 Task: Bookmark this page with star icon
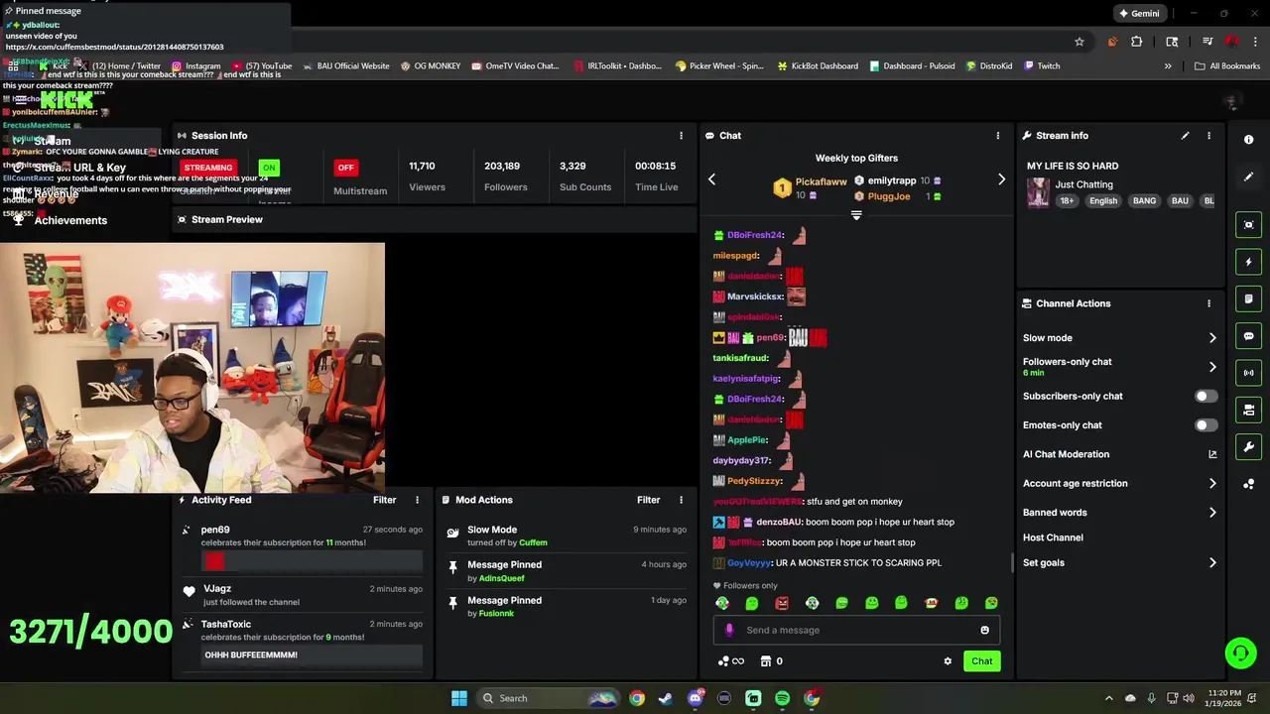pyautogui.click(x=1079, y=42)
